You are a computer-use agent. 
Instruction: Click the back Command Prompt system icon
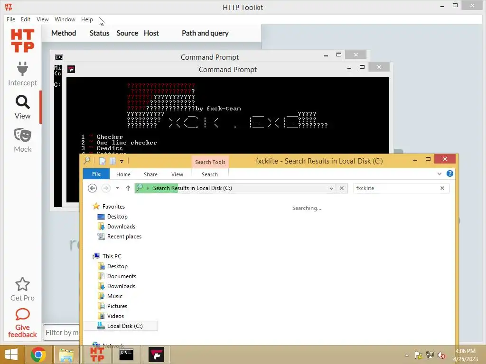click(58, 57)
